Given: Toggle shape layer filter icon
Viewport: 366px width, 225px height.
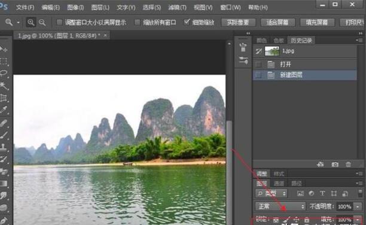Looking at the screenshot, I should pos(334,193).
